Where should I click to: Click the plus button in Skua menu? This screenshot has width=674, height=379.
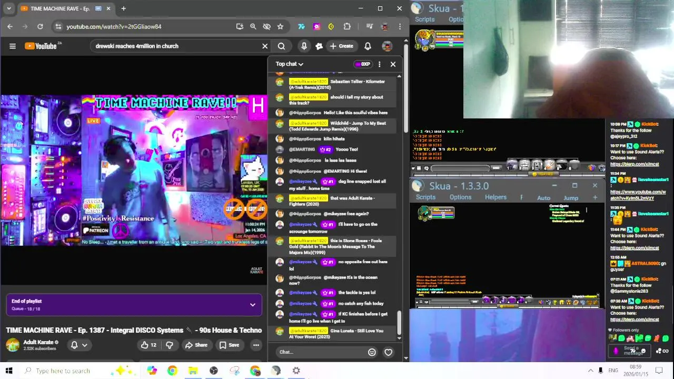point(595,197)
